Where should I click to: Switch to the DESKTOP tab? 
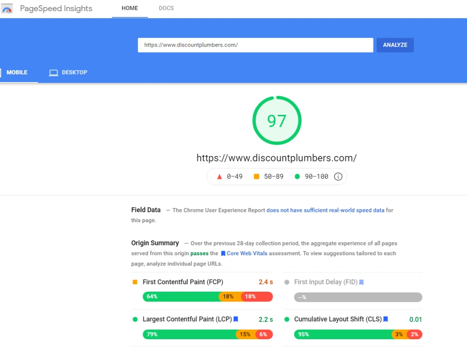coord(68,72)
